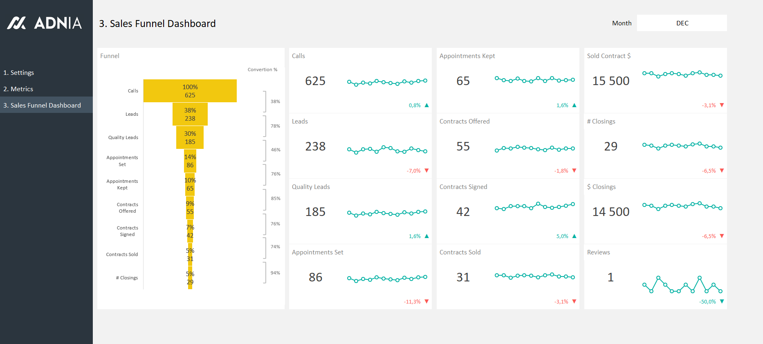Click the Reviews sparkline chart
The height and width of the screenshot is (344, 763).
pyautogui.click(x=682, y=285)
